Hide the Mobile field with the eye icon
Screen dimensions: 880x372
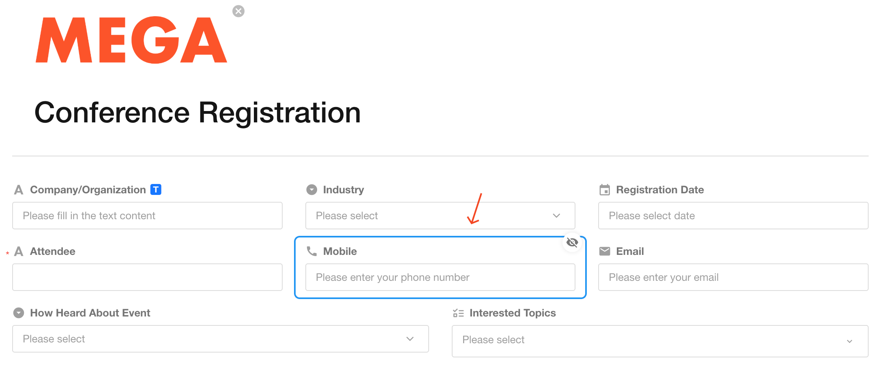572,242
